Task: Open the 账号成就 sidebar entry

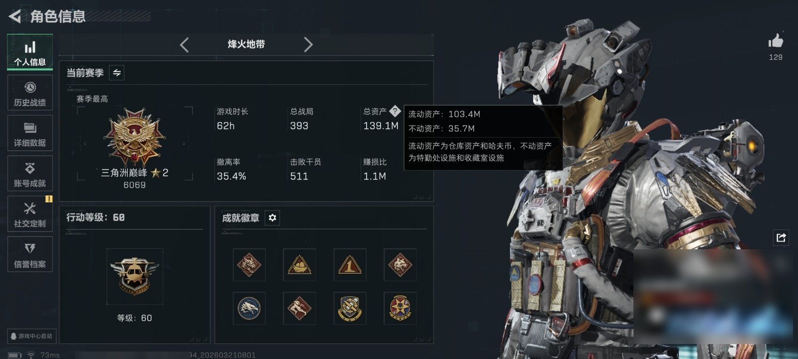Action: point(30,174)
